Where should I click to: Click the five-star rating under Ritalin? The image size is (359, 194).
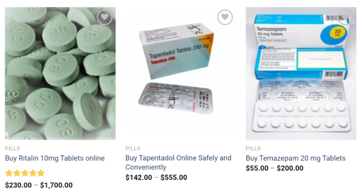click(25, 173)
